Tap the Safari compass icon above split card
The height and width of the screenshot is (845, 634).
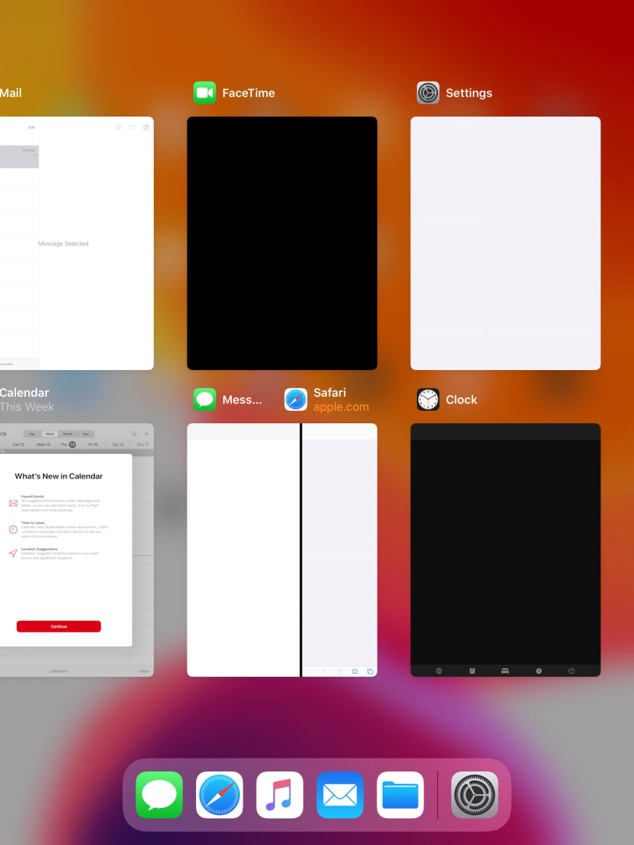click(296, 399)
